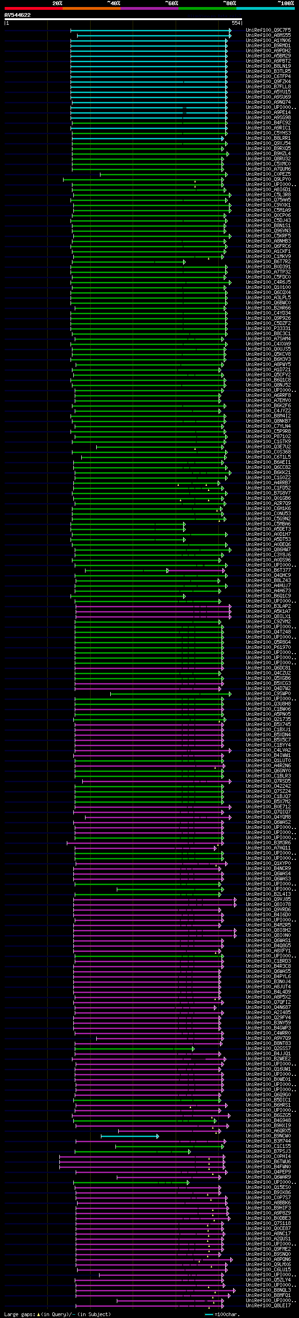Select hit label UniRef100_A6RRF8
This screenshot has width=299, height=1318.
point(268,396)
